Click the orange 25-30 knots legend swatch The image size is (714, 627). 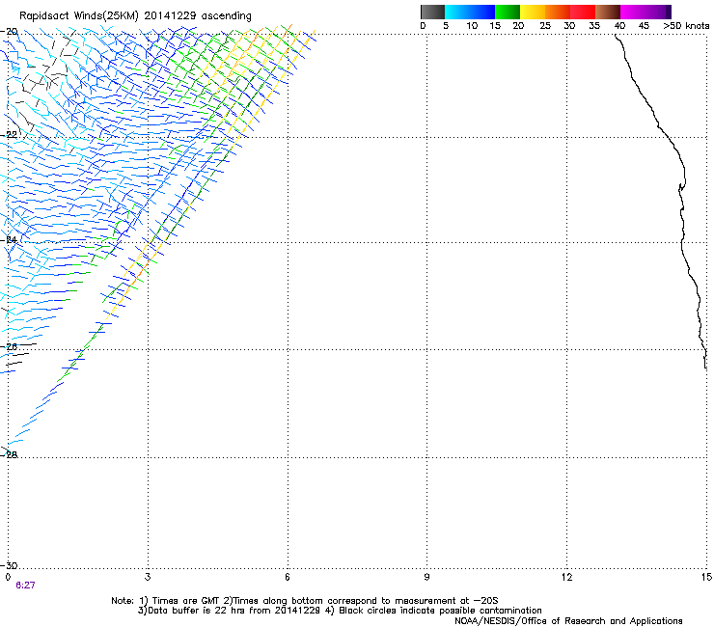[558, 12]
